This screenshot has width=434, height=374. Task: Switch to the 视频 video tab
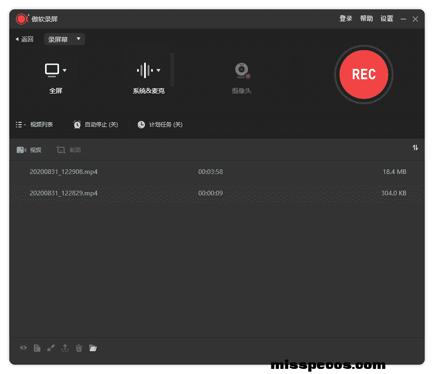pyautogui.click(x=29, y=150)
